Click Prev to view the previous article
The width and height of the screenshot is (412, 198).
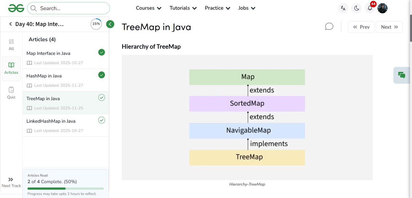click(x=361, y=26)
